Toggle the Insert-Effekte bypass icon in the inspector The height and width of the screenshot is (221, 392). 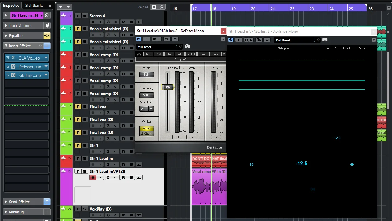[47, 46]
